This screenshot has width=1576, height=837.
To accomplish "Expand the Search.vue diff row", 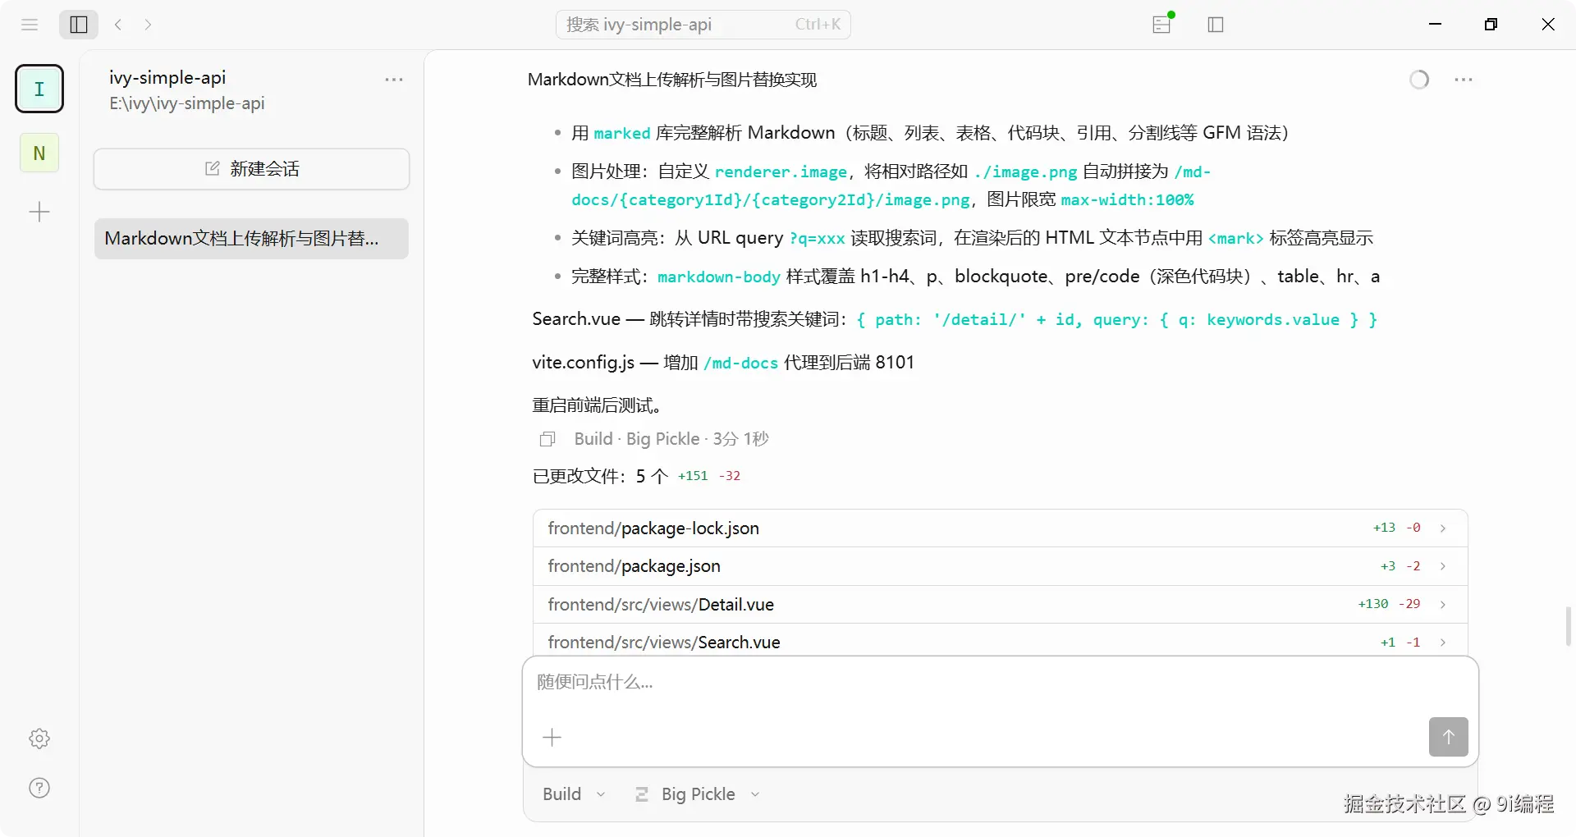I will 1000,641.
